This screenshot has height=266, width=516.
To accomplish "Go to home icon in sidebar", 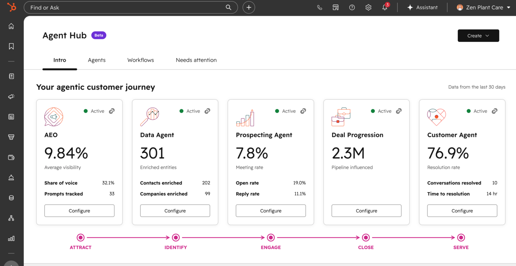I will (11, 26).
